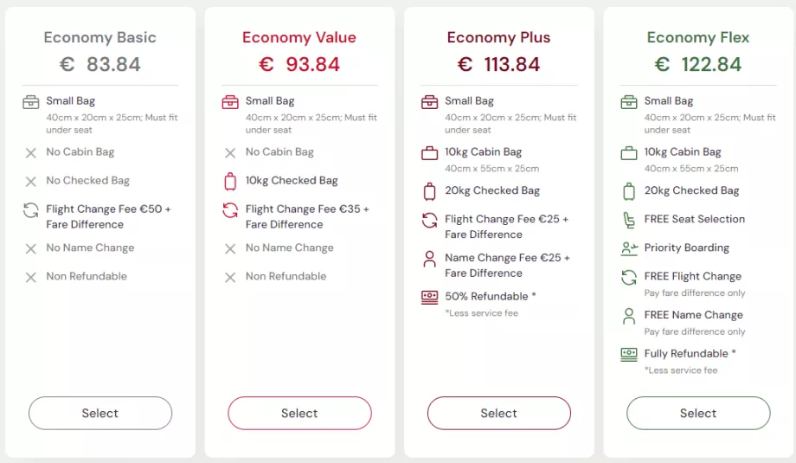Screen dimensions: 796x463
Task: Click the 50% Refundable money icon
Action: tap(429, 297)
